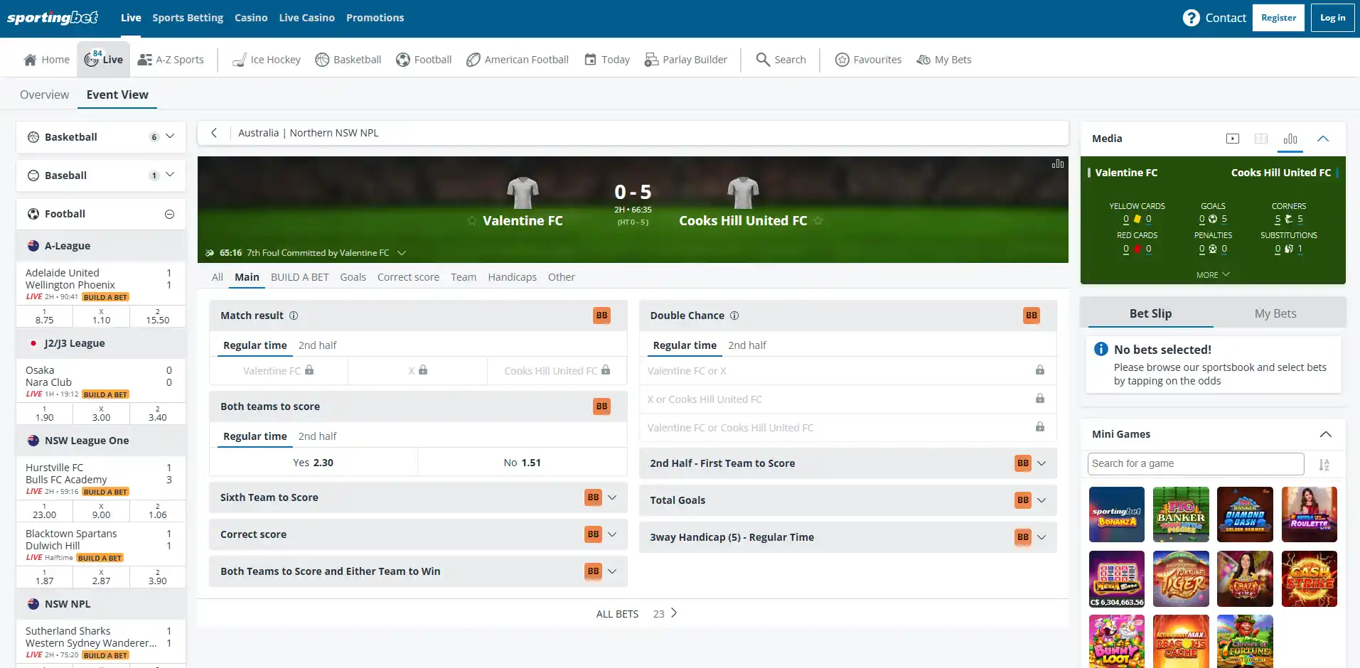Favourite Cooks Hill United FC using star
This screenshot has width=1360, height=668.
pos(818,221)
